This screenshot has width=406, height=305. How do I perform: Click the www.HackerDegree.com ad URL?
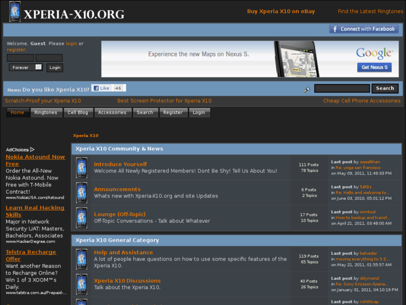pos(30,242)
